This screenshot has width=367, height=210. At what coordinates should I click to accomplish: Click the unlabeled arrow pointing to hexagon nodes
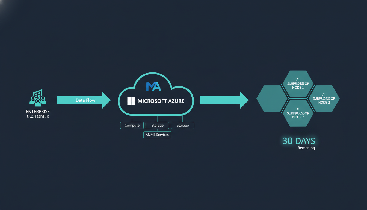[x=224, y=100]
